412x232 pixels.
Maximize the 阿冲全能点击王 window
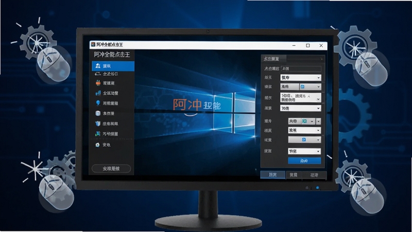point(308,45)
